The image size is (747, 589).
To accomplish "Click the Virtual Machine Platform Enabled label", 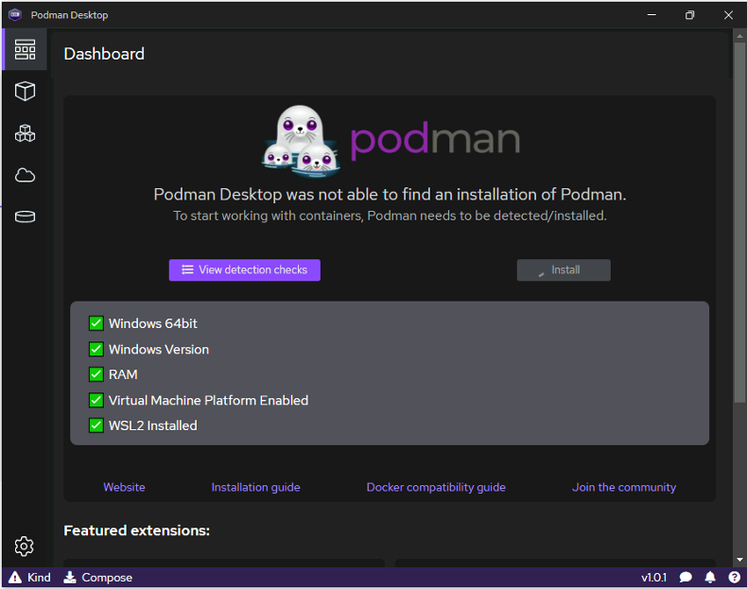I will (x=208, y=401).
